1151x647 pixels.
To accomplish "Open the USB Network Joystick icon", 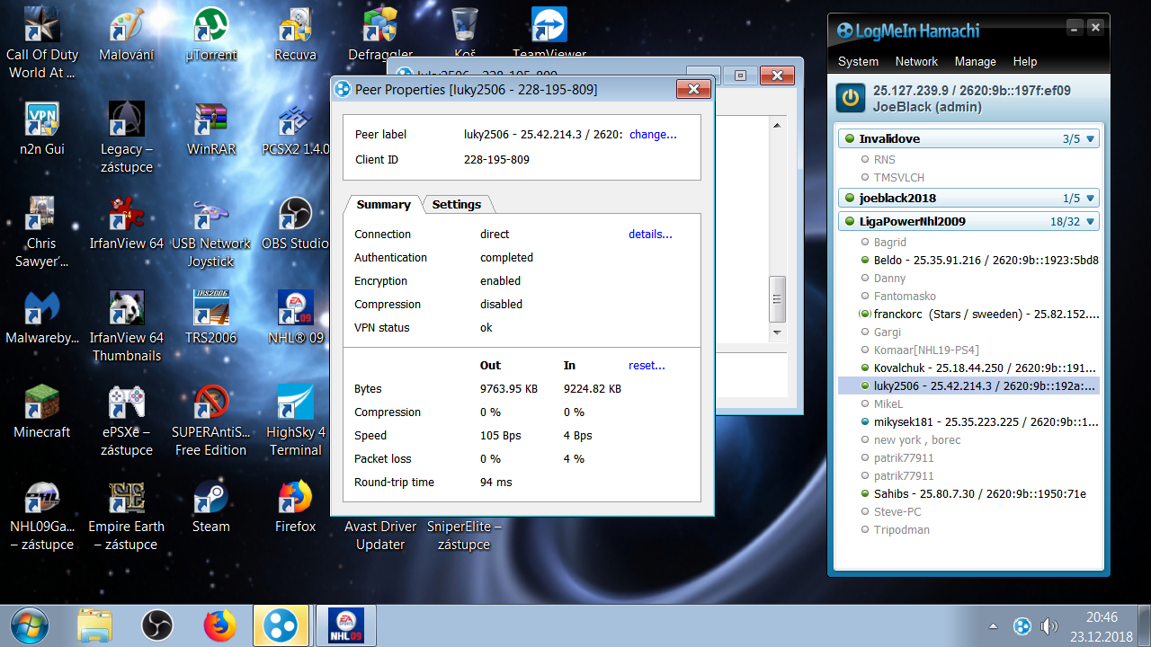I will [x=211, y=232].
